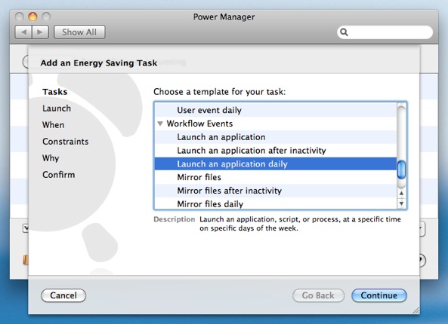Click the orange minimize window button
Viewport: 448px width, 324px height.
pyautogui.click(x=32, y=17)
